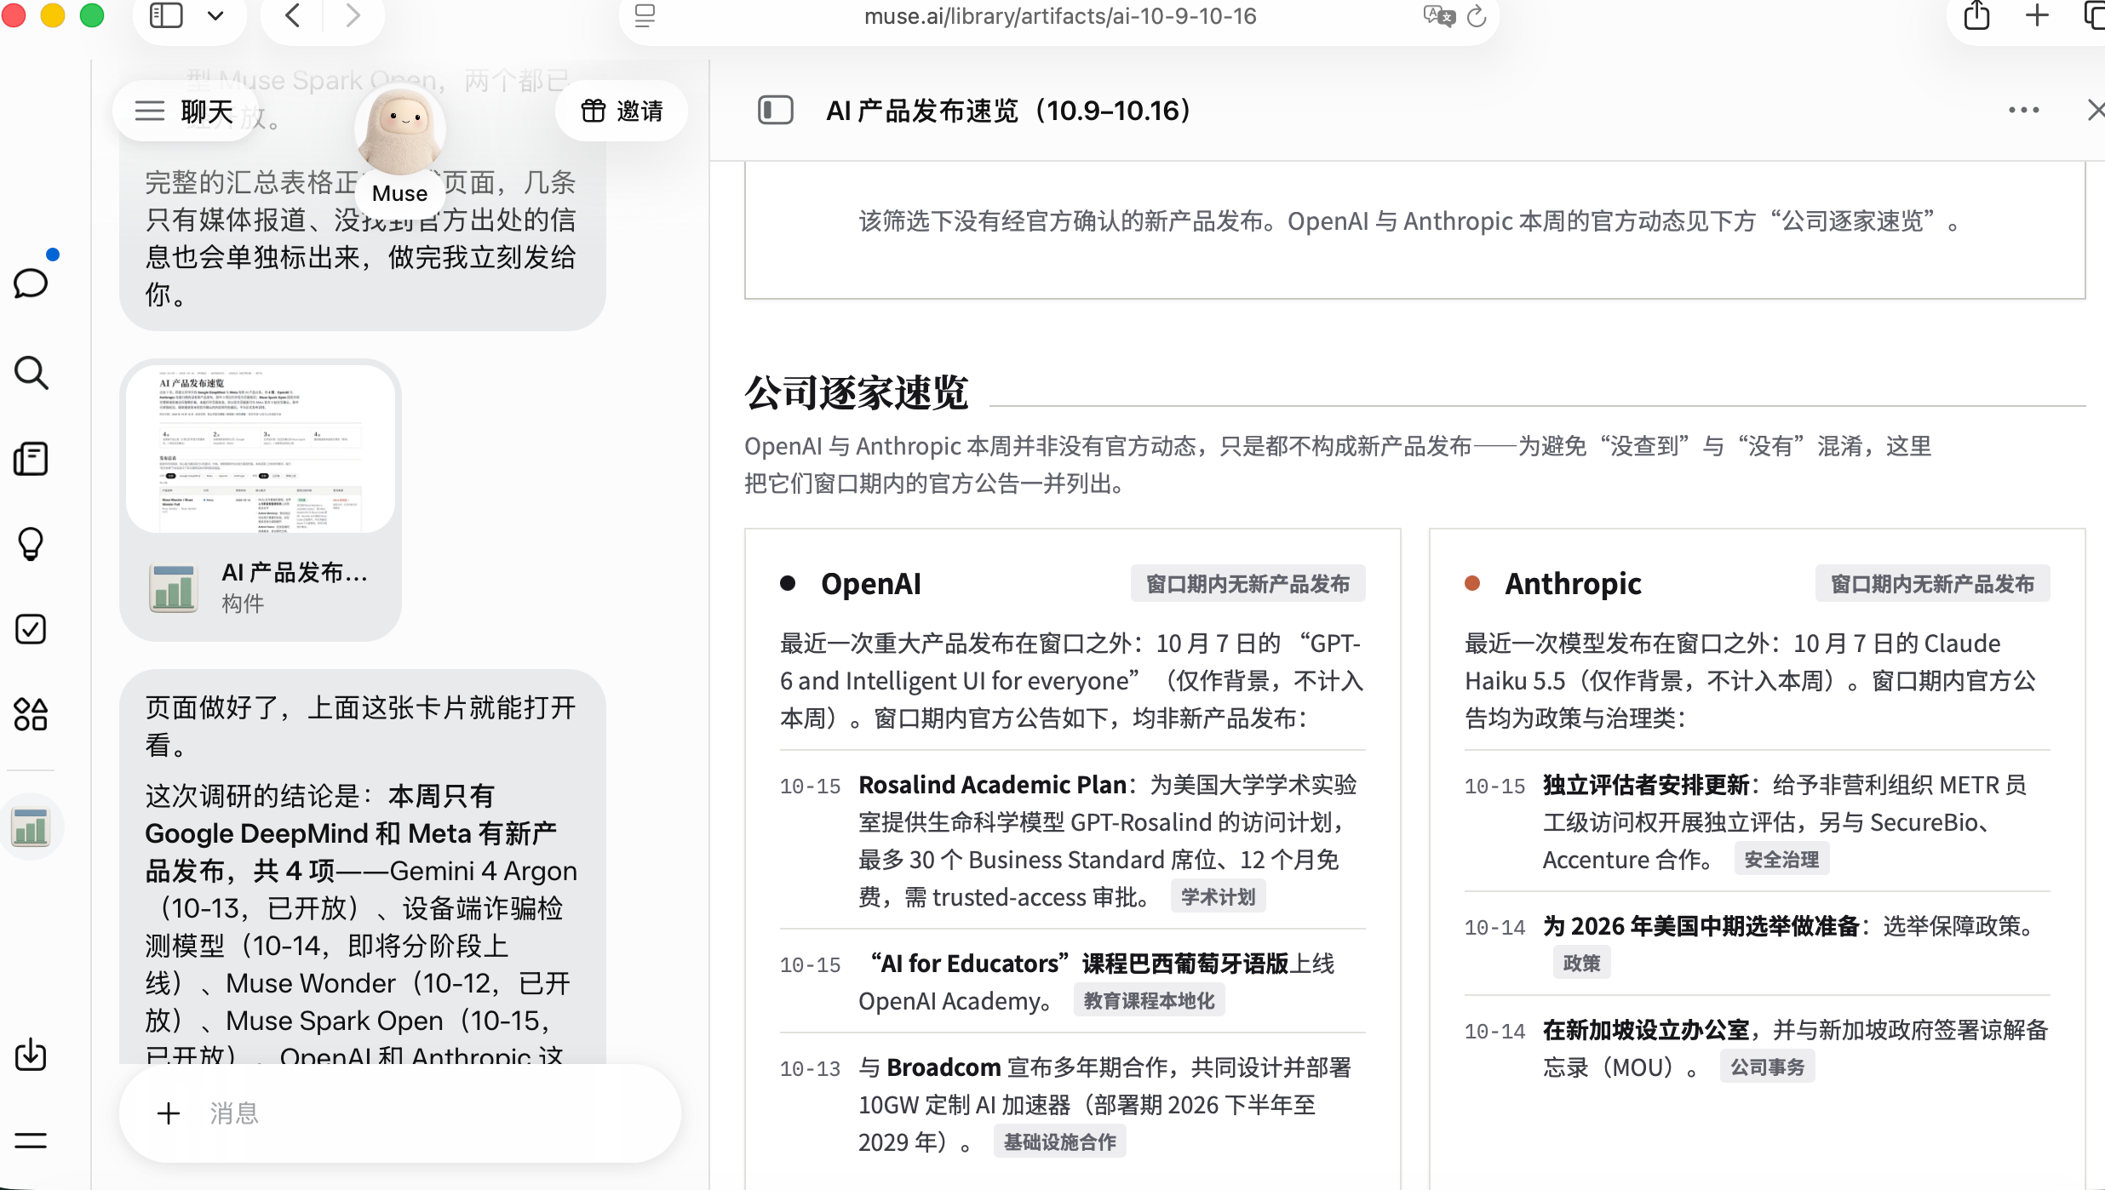Click the translate icon in address bar
The width and height of the screenshot is (2105, 1190).
coord(1439,16)
